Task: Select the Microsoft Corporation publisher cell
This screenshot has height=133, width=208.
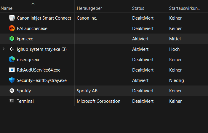Action: [98, 101]
